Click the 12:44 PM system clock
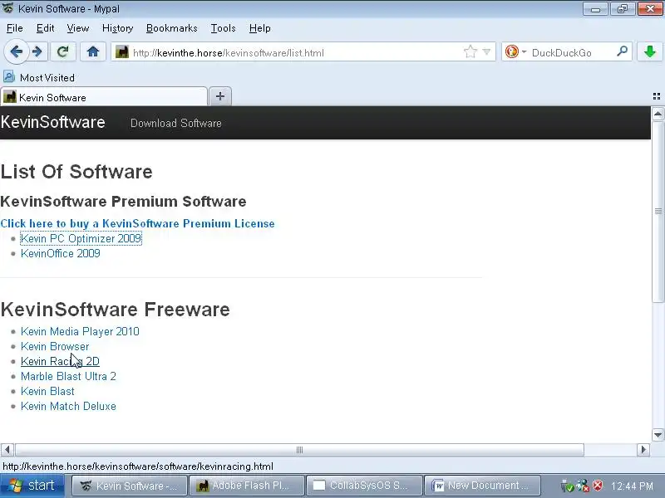 (x=632, y=486)
